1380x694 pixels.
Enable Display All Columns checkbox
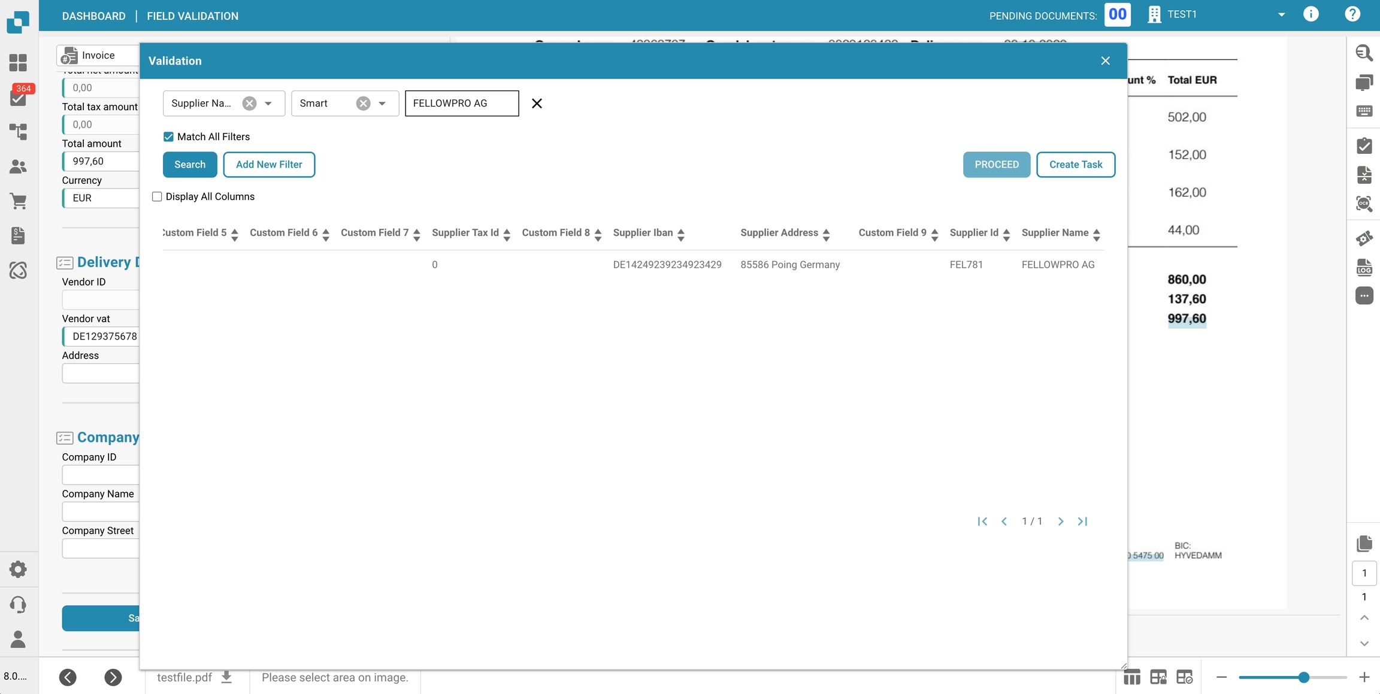pyautogui.click(x=157, y=196)
